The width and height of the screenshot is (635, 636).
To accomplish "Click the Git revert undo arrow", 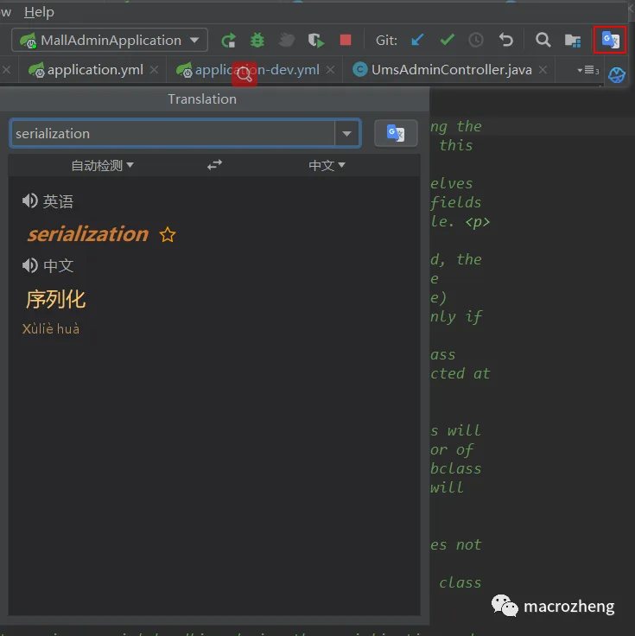I will 505,40.
